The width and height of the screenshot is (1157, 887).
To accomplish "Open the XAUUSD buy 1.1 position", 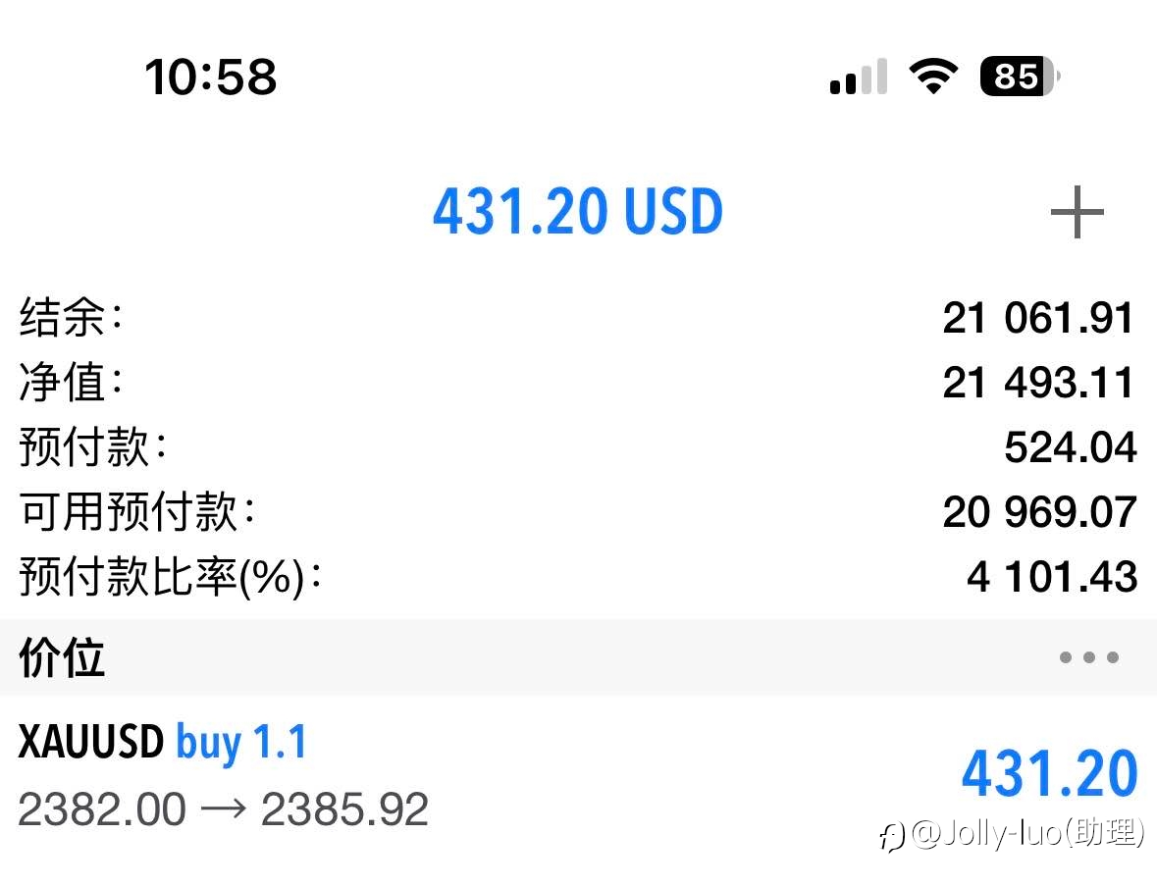I will click(x=579, y=775).
